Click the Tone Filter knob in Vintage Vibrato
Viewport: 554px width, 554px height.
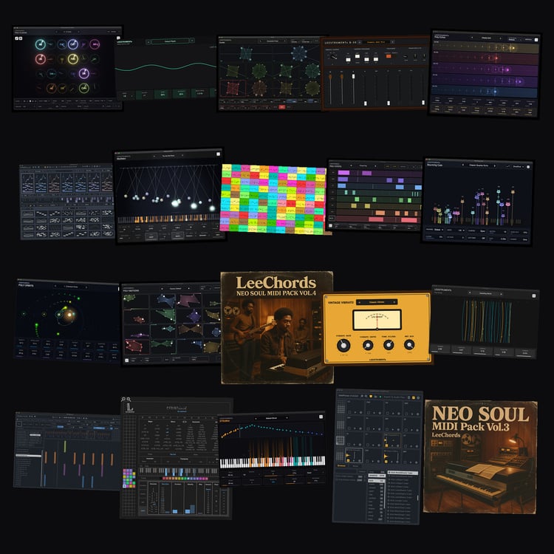click(389, 345)
